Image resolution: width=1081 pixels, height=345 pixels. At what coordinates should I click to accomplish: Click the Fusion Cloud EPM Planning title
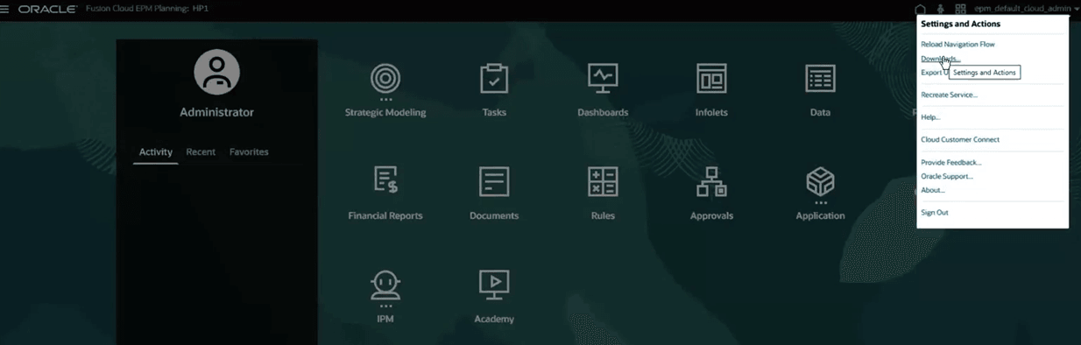coord(147,9)
